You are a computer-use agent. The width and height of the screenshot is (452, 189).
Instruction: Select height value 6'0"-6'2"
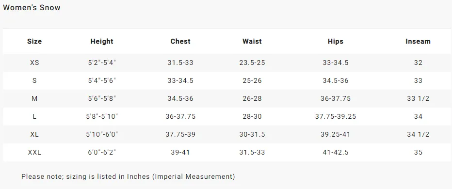pos(102,152)
